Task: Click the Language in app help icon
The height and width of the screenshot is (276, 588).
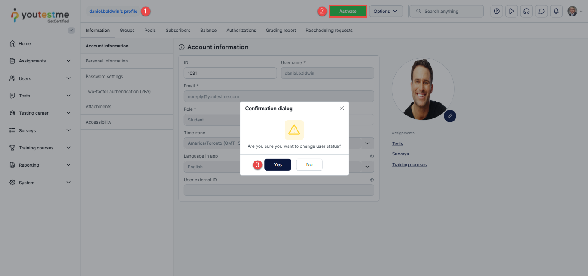Action: pos(371,156)
